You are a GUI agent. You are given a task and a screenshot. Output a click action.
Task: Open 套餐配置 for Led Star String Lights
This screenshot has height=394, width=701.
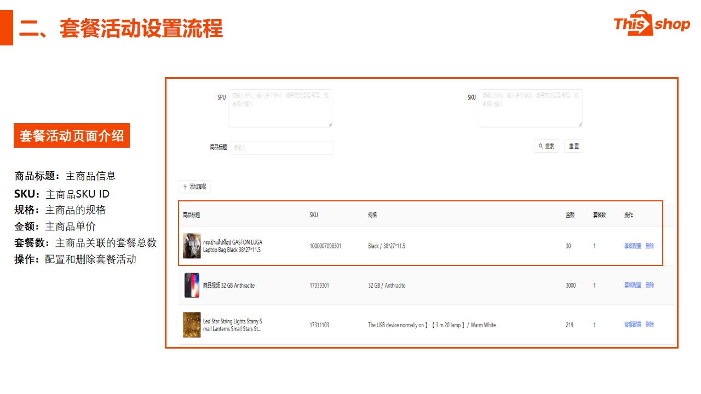click(633, 325)
